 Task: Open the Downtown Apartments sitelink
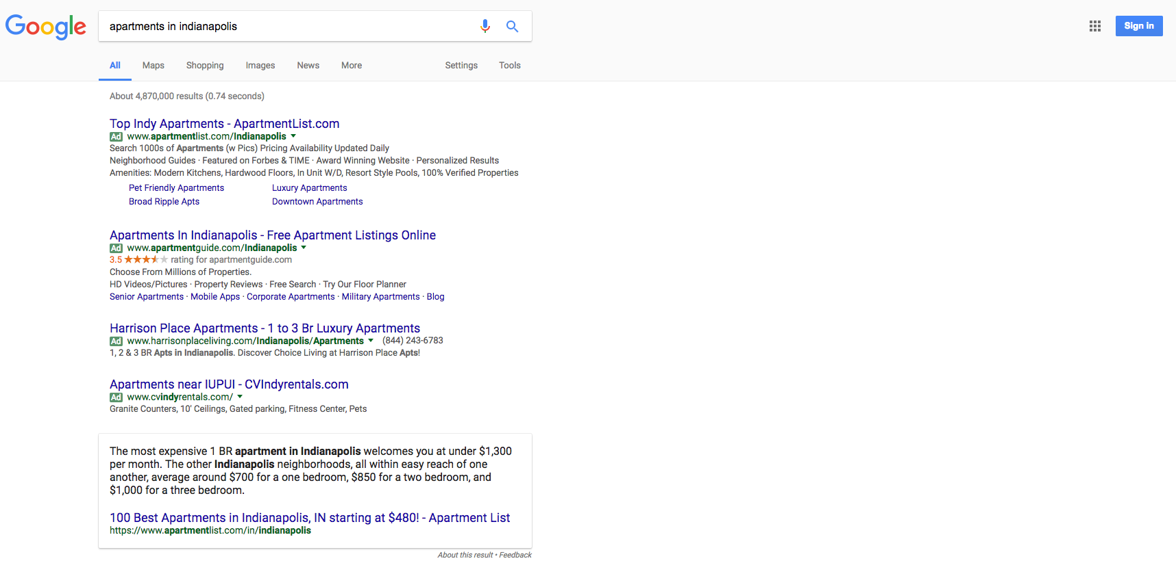[317, 202]
